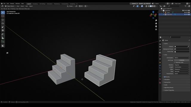Open the Modifiers wrench properties tab
Image resolution: width=191 pixels, height=107 pixels.
click(160, 65)
